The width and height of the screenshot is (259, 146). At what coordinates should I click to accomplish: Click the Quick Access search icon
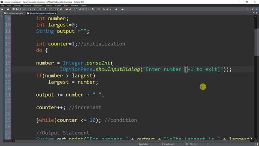(x=247, y=9)
